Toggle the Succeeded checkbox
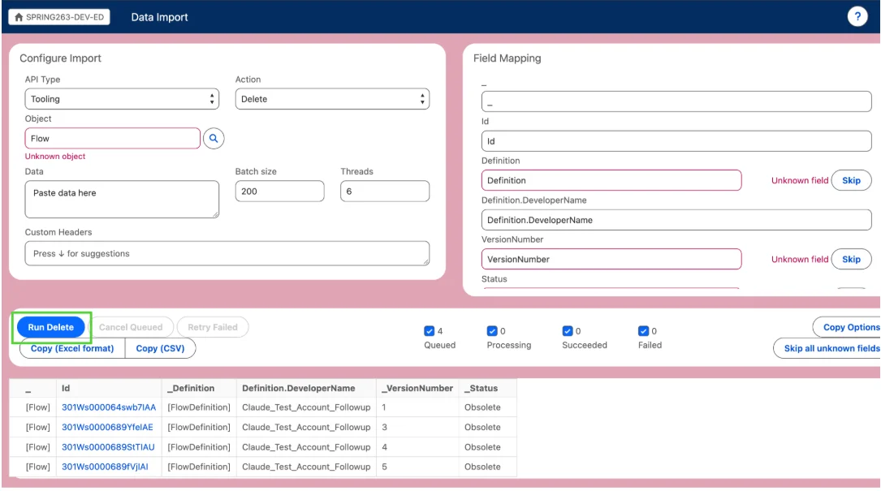This screenshot has height=491, width=881. tap(568, 331)
